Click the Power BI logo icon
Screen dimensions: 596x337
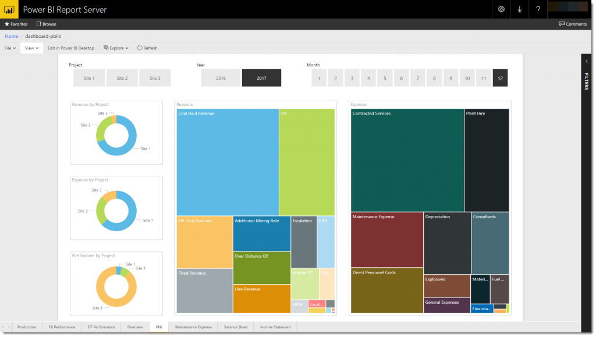(x=9, y=9)
